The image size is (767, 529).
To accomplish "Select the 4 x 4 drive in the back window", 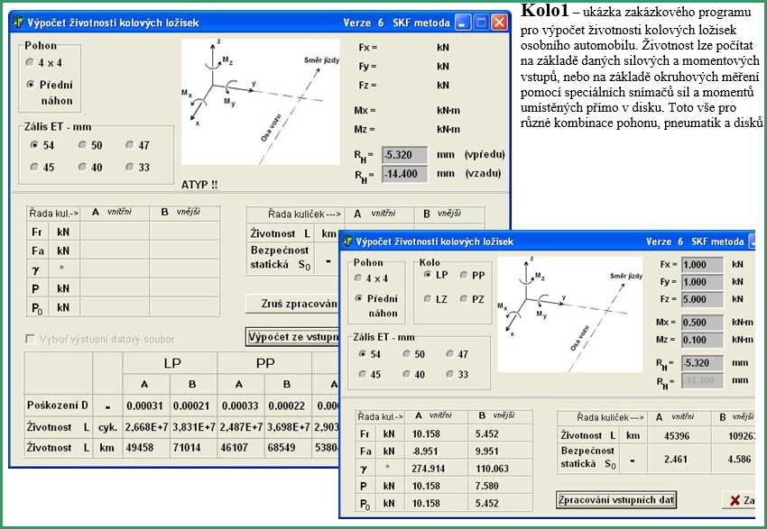I will coord(32,62).
